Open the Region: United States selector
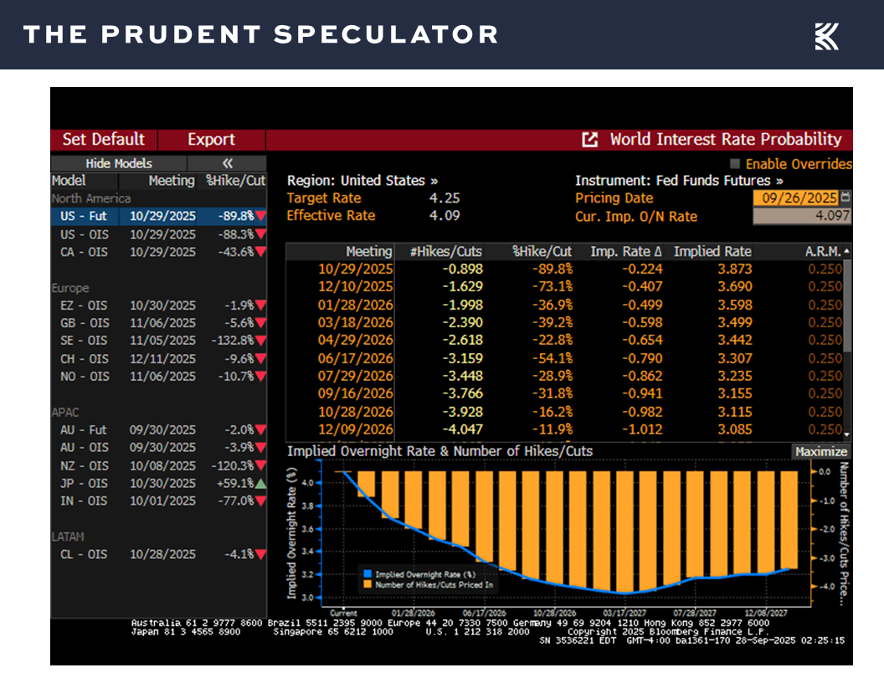 (362, 181)
